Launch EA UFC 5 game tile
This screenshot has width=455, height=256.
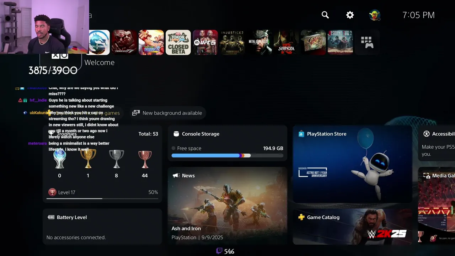click(x=205, y=42)
